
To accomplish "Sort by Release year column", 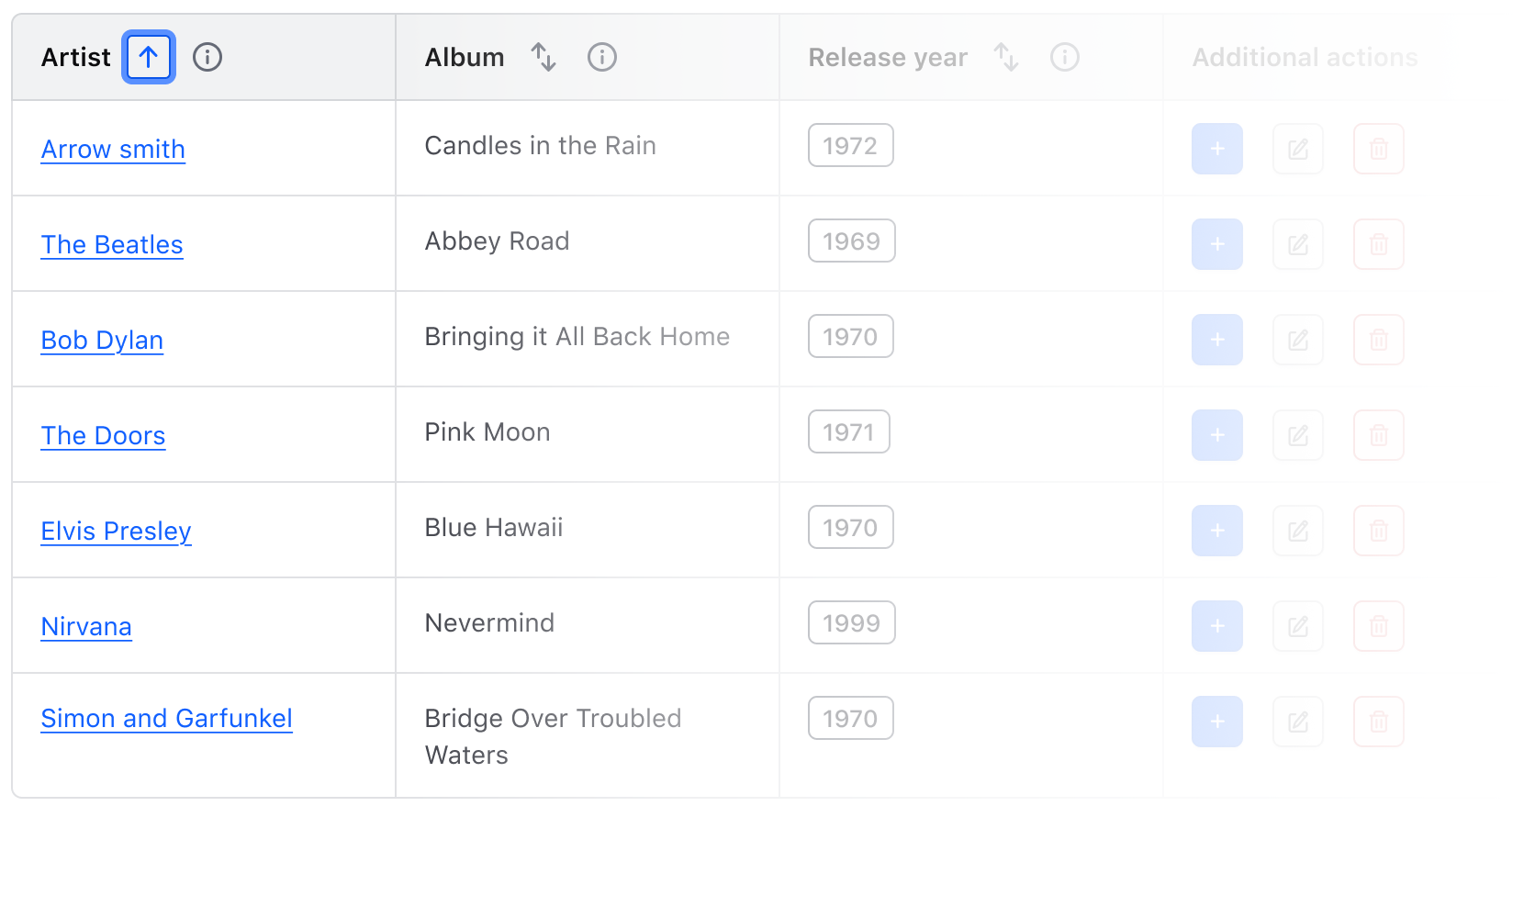I will [1006, 57].
